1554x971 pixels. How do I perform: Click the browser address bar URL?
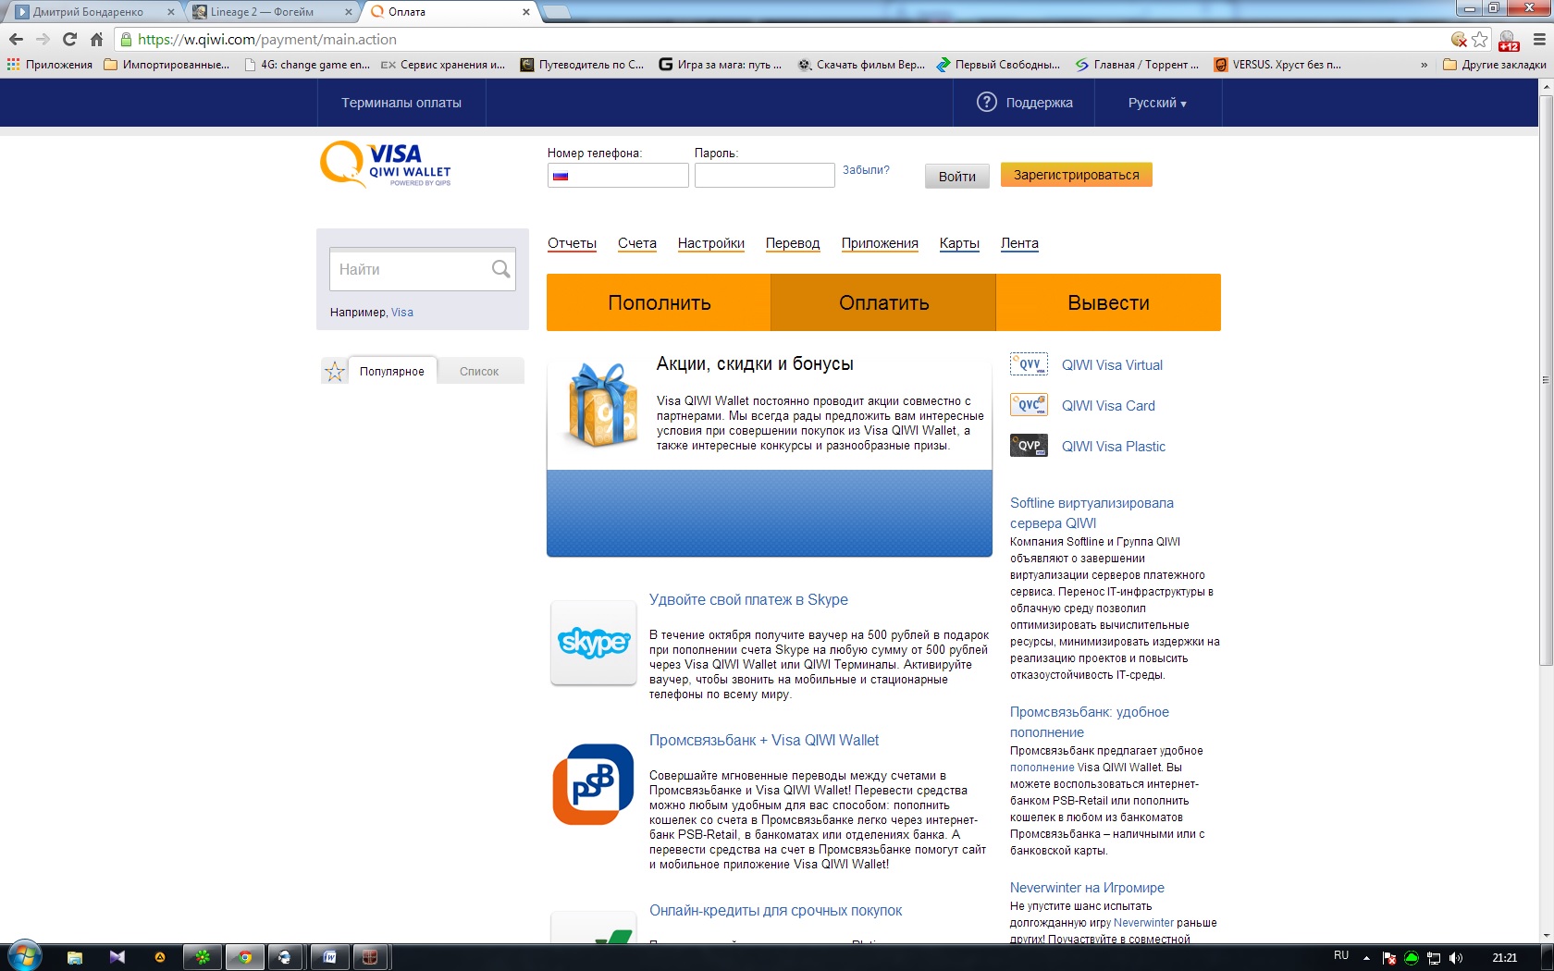click(266, 40)
